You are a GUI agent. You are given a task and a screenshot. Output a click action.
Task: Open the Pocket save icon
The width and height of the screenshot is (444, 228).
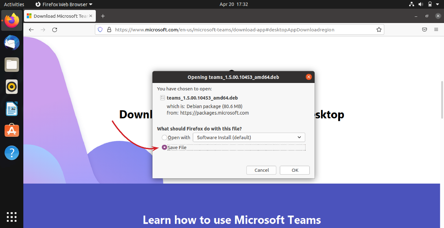pos(424,30)
